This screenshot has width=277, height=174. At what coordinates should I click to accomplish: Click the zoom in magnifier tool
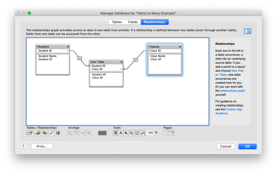pos(126,133)
